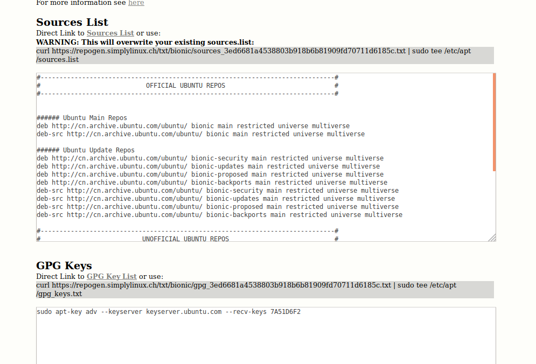Click the deb bionic-updates line
Image resolution: width=536 pixels, height=364 pixels.
pos(208,166)
